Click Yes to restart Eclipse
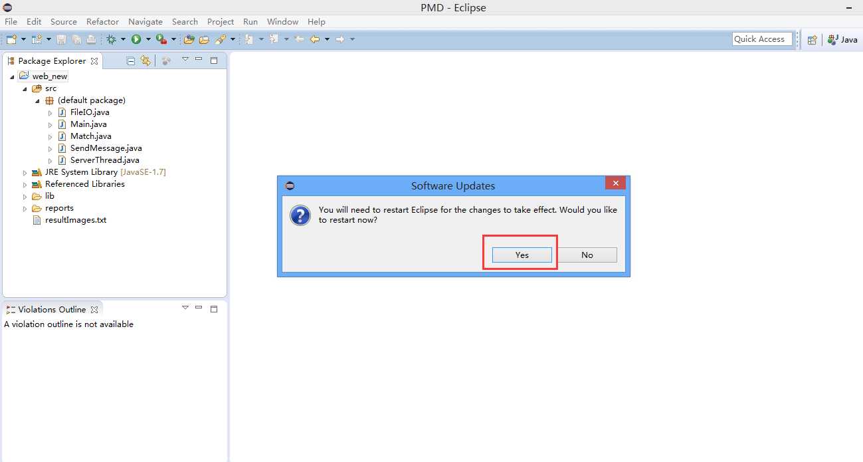 [x=522, y=255]
